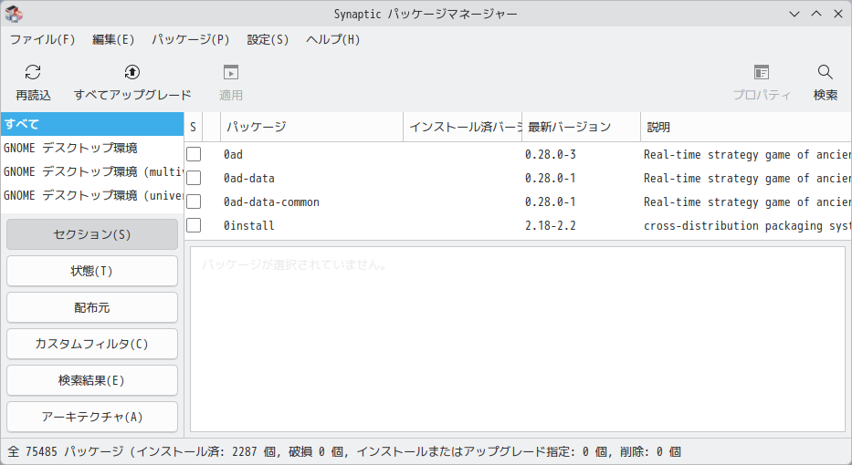Viewport: 852px width, 465px height.
Task: Select the Architecture (アーキテクチャ) button
Action: click(92, 417)
